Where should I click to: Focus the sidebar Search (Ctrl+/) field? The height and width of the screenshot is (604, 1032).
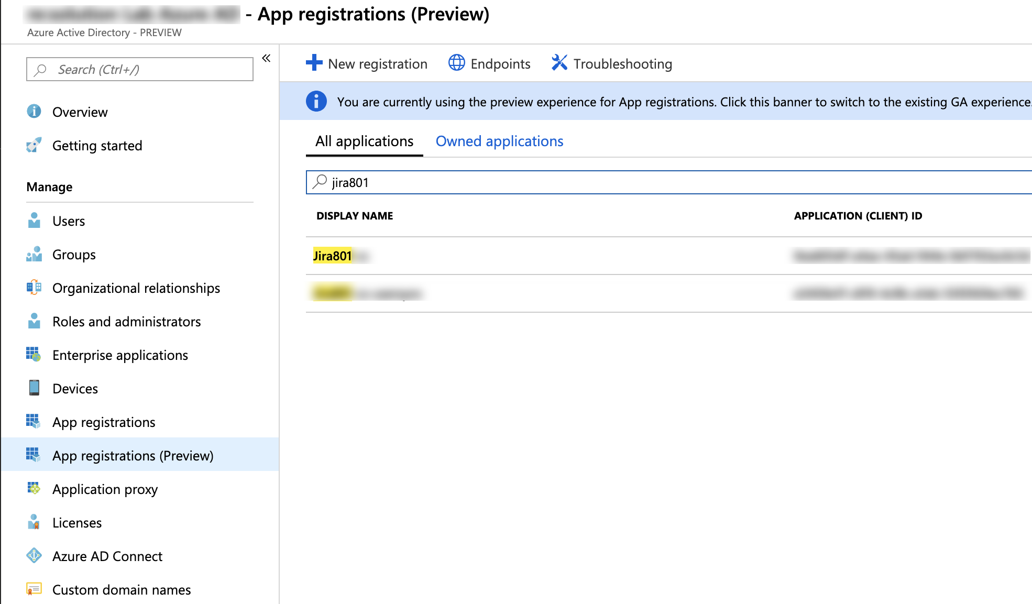140,69
